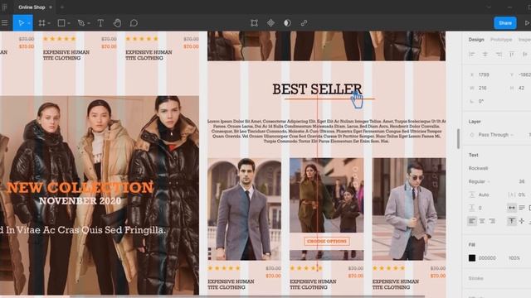Click the Create component icon
The height and width of the screenshot is (298, 531).
[x=270, y=23]
